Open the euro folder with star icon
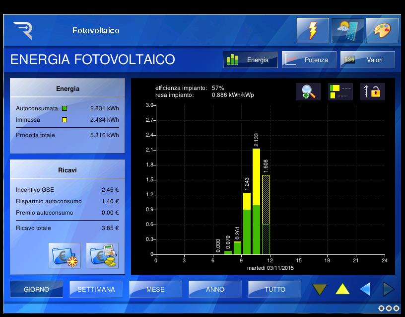The image size is (405, 317). (65, 255)
